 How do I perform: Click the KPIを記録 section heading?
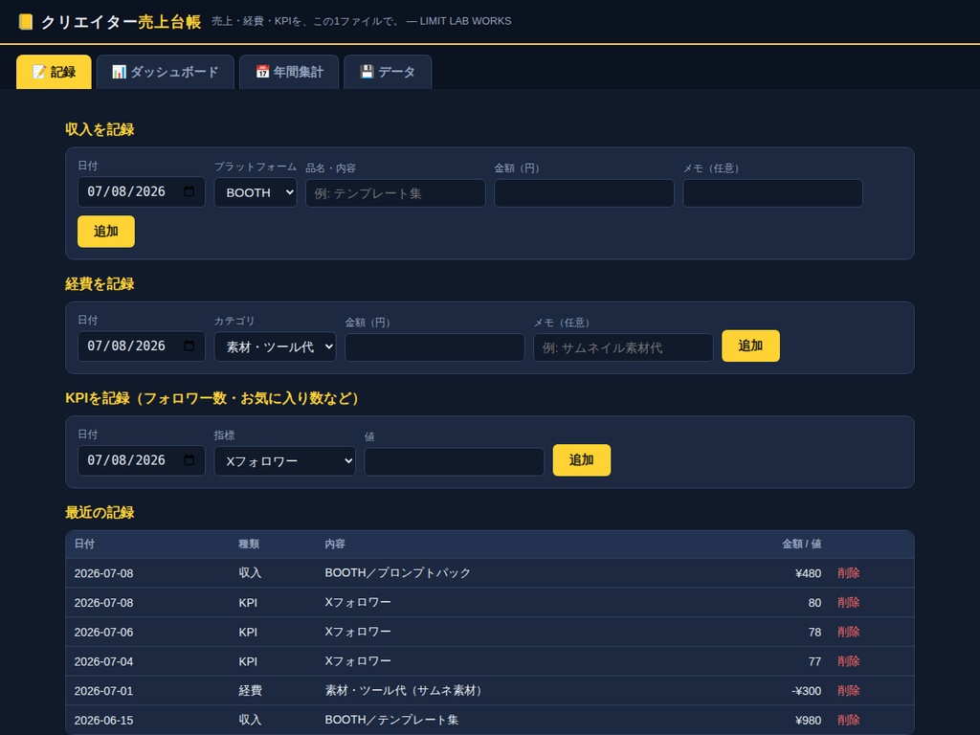coord(215,398)
